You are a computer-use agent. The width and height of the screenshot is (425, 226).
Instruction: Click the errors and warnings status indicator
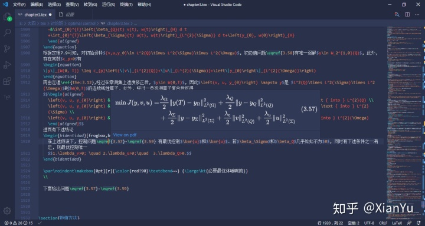(18, 223)
